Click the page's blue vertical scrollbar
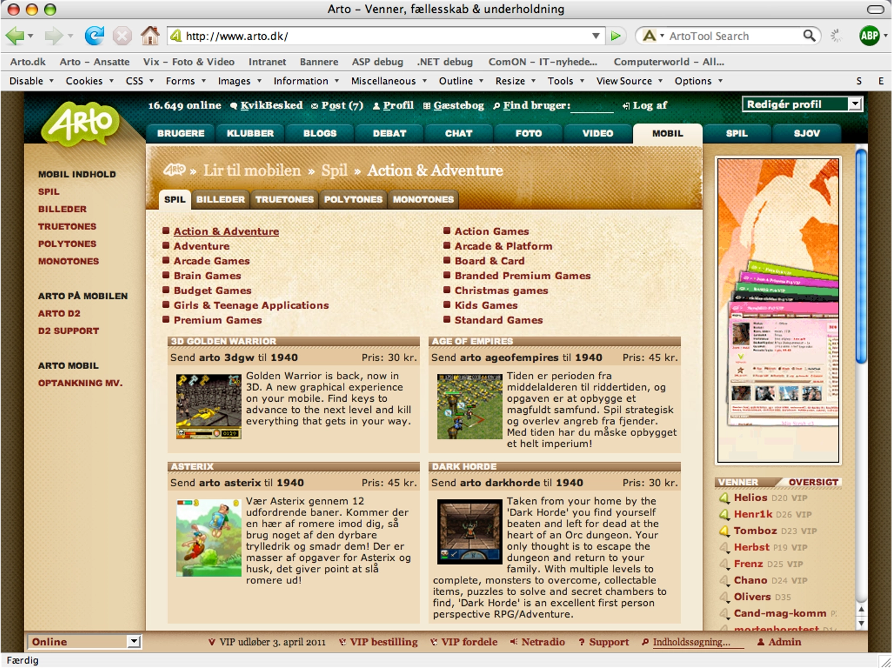The height and width of the screenshot is (668, 892). (x=861, y=256)
